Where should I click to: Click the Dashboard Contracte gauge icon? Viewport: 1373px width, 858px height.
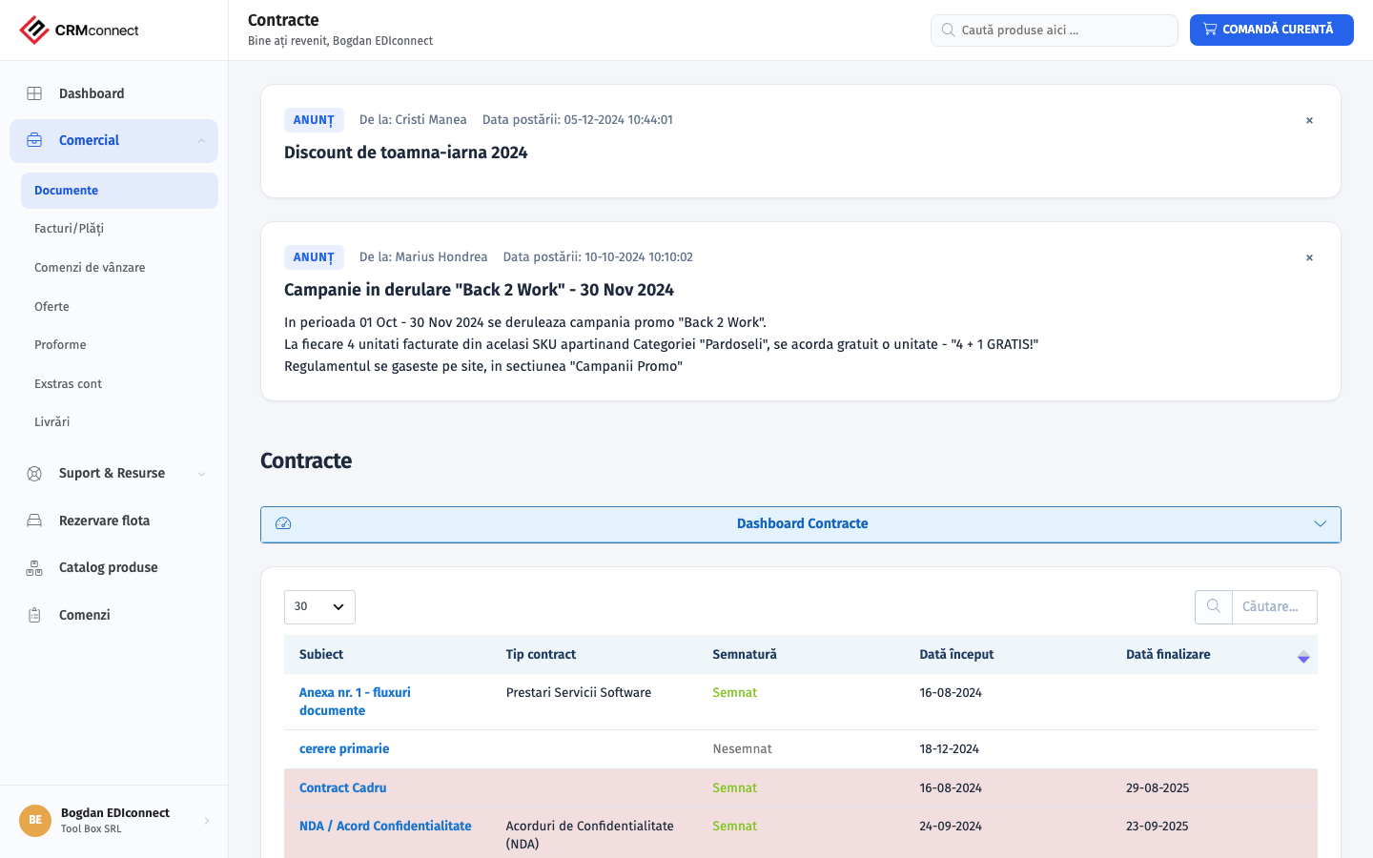pos(283,523)
